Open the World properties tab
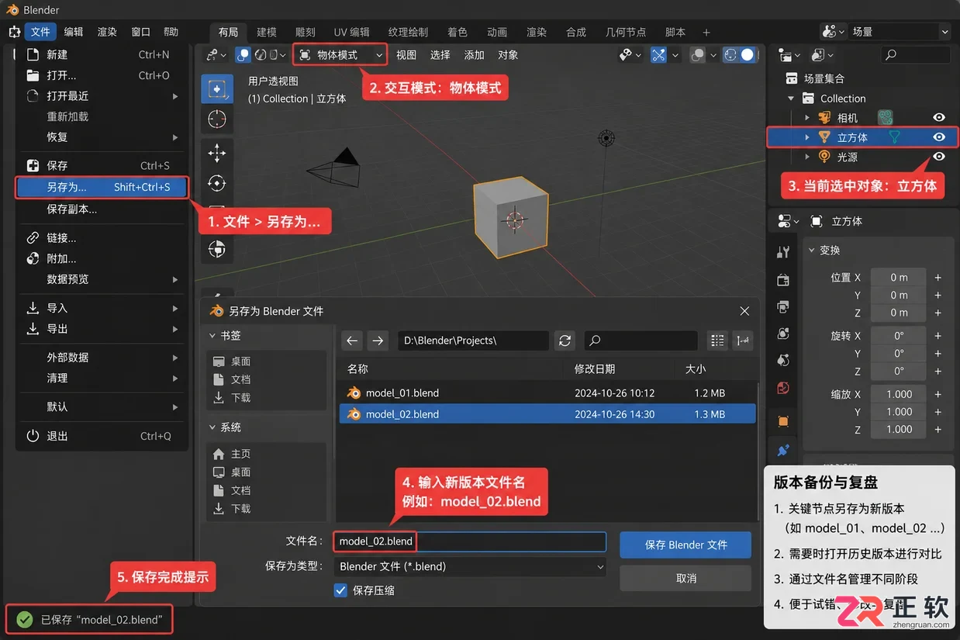The image size is (960, 640). (x=783, y=387)
